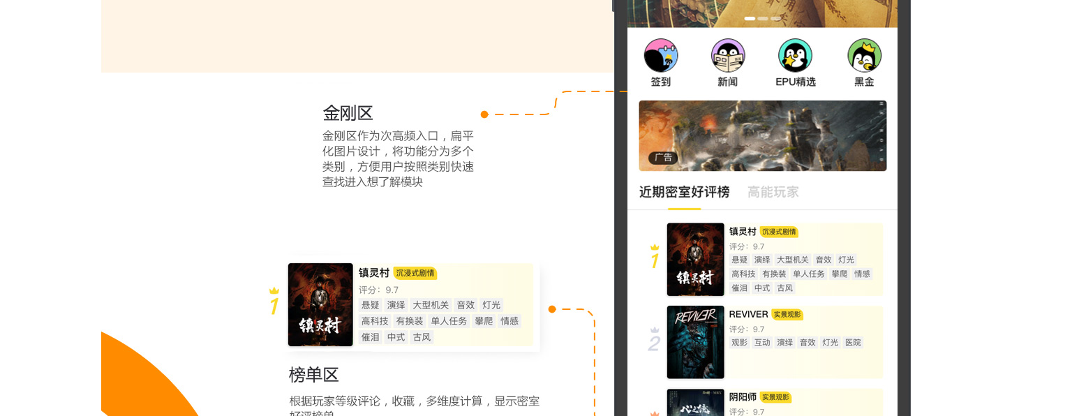Tap the 评分 9.7 score under 阴阳师

click(x=747, y=412)
